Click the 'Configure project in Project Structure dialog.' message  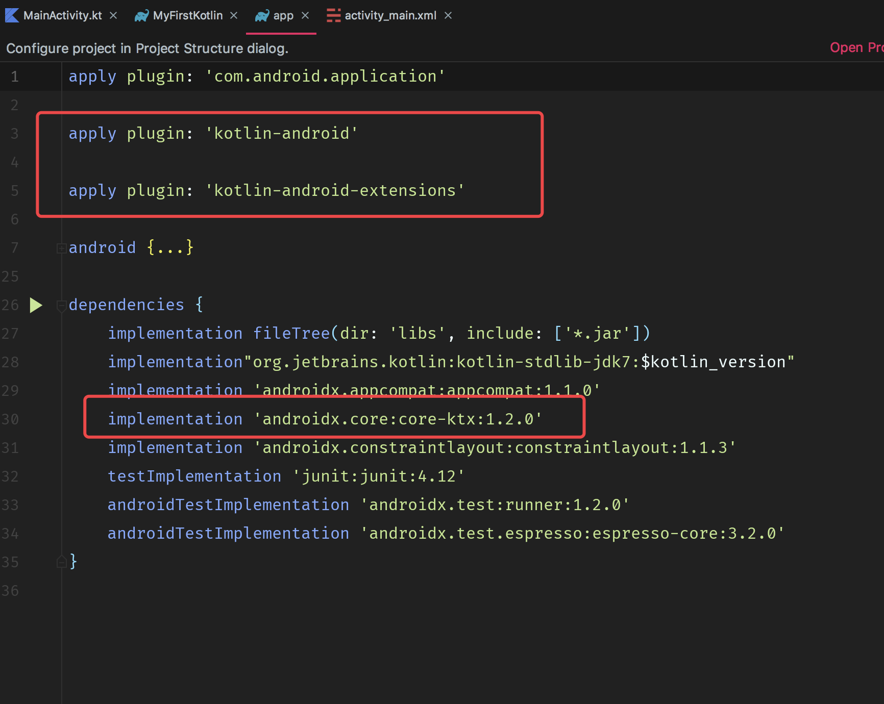pos(147,48)
